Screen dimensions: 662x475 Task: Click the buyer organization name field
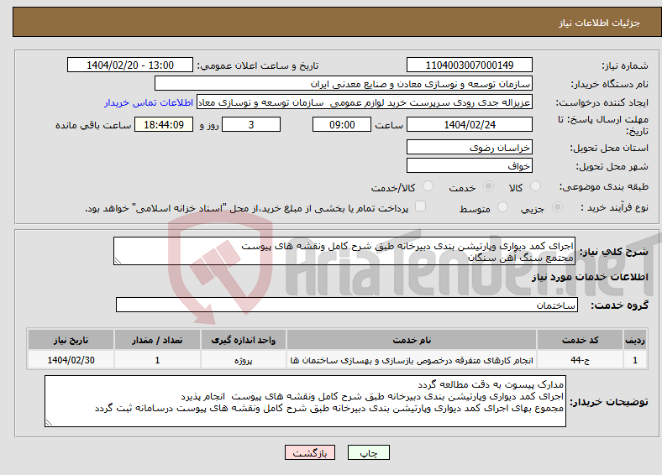click(344, 84)
